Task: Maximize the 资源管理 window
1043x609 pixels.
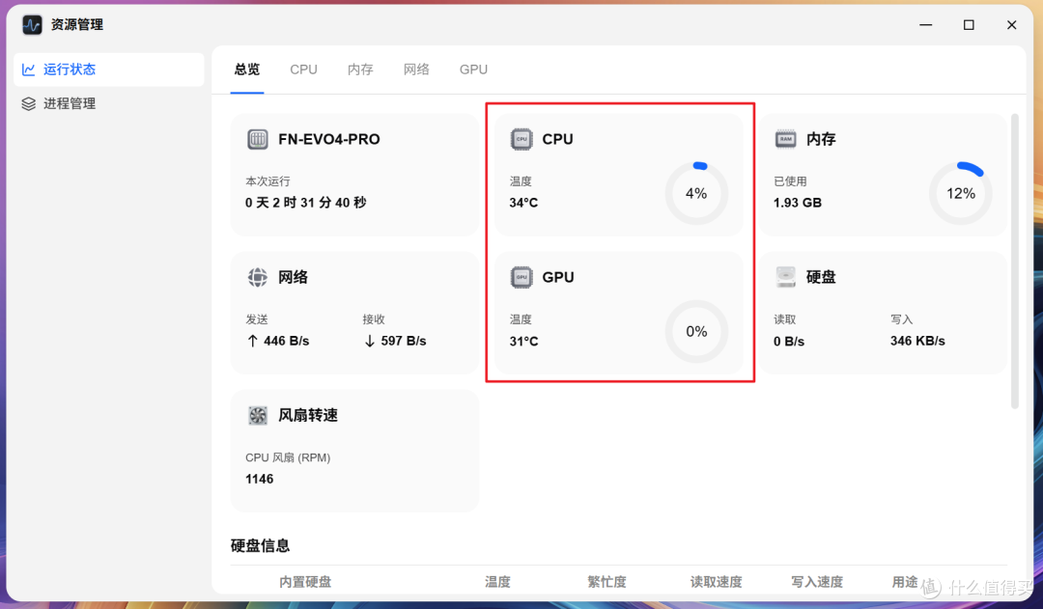Action: click(x=969, y=24)
